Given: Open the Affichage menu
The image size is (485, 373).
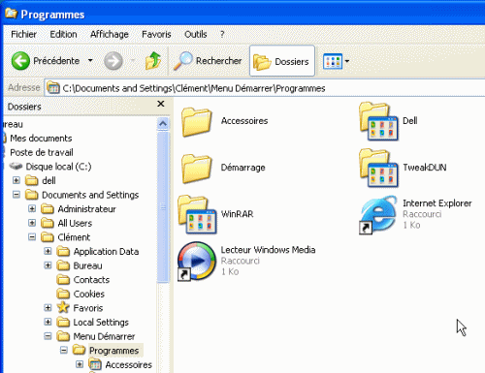Looking at the screenshot, I should pos(110,34).
